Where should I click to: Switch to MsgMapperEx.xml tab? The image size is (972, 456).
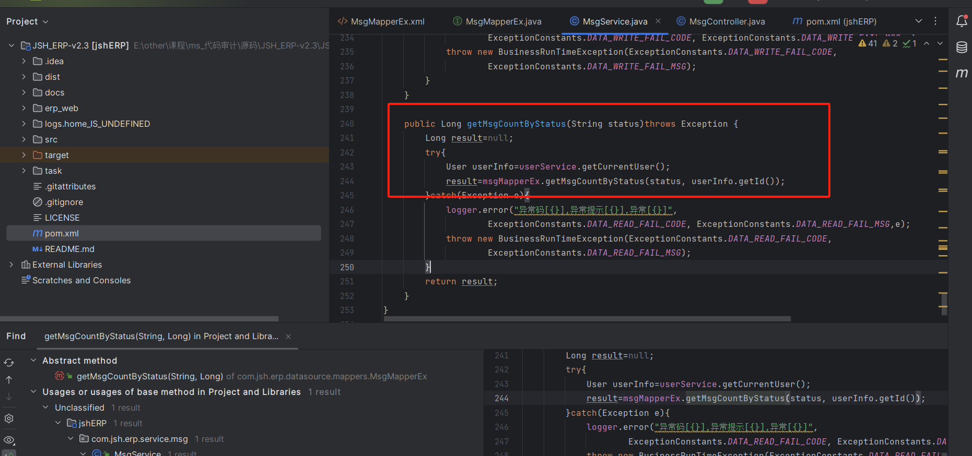tap(381, 21)
